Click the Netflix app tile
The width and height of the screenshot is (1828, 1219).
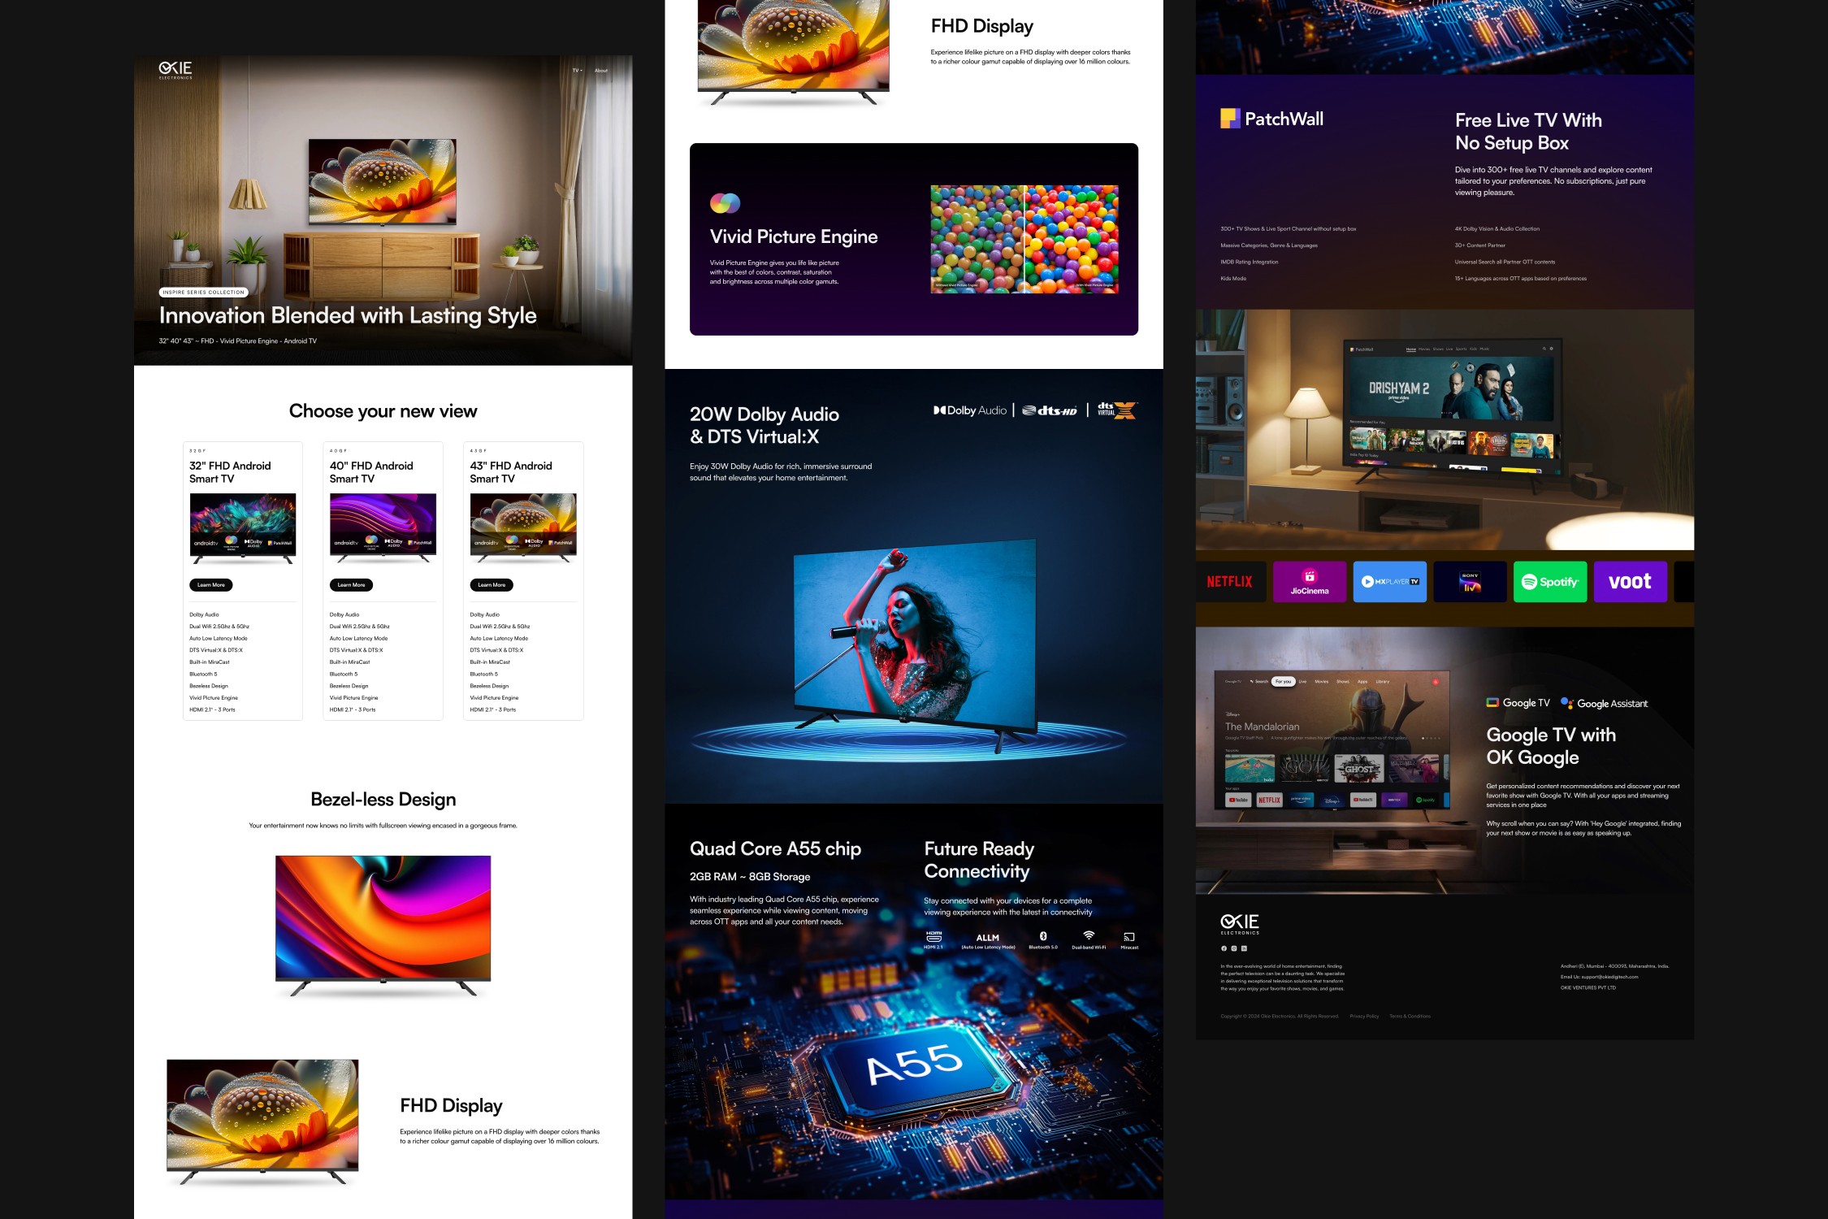click(1229, 582)
